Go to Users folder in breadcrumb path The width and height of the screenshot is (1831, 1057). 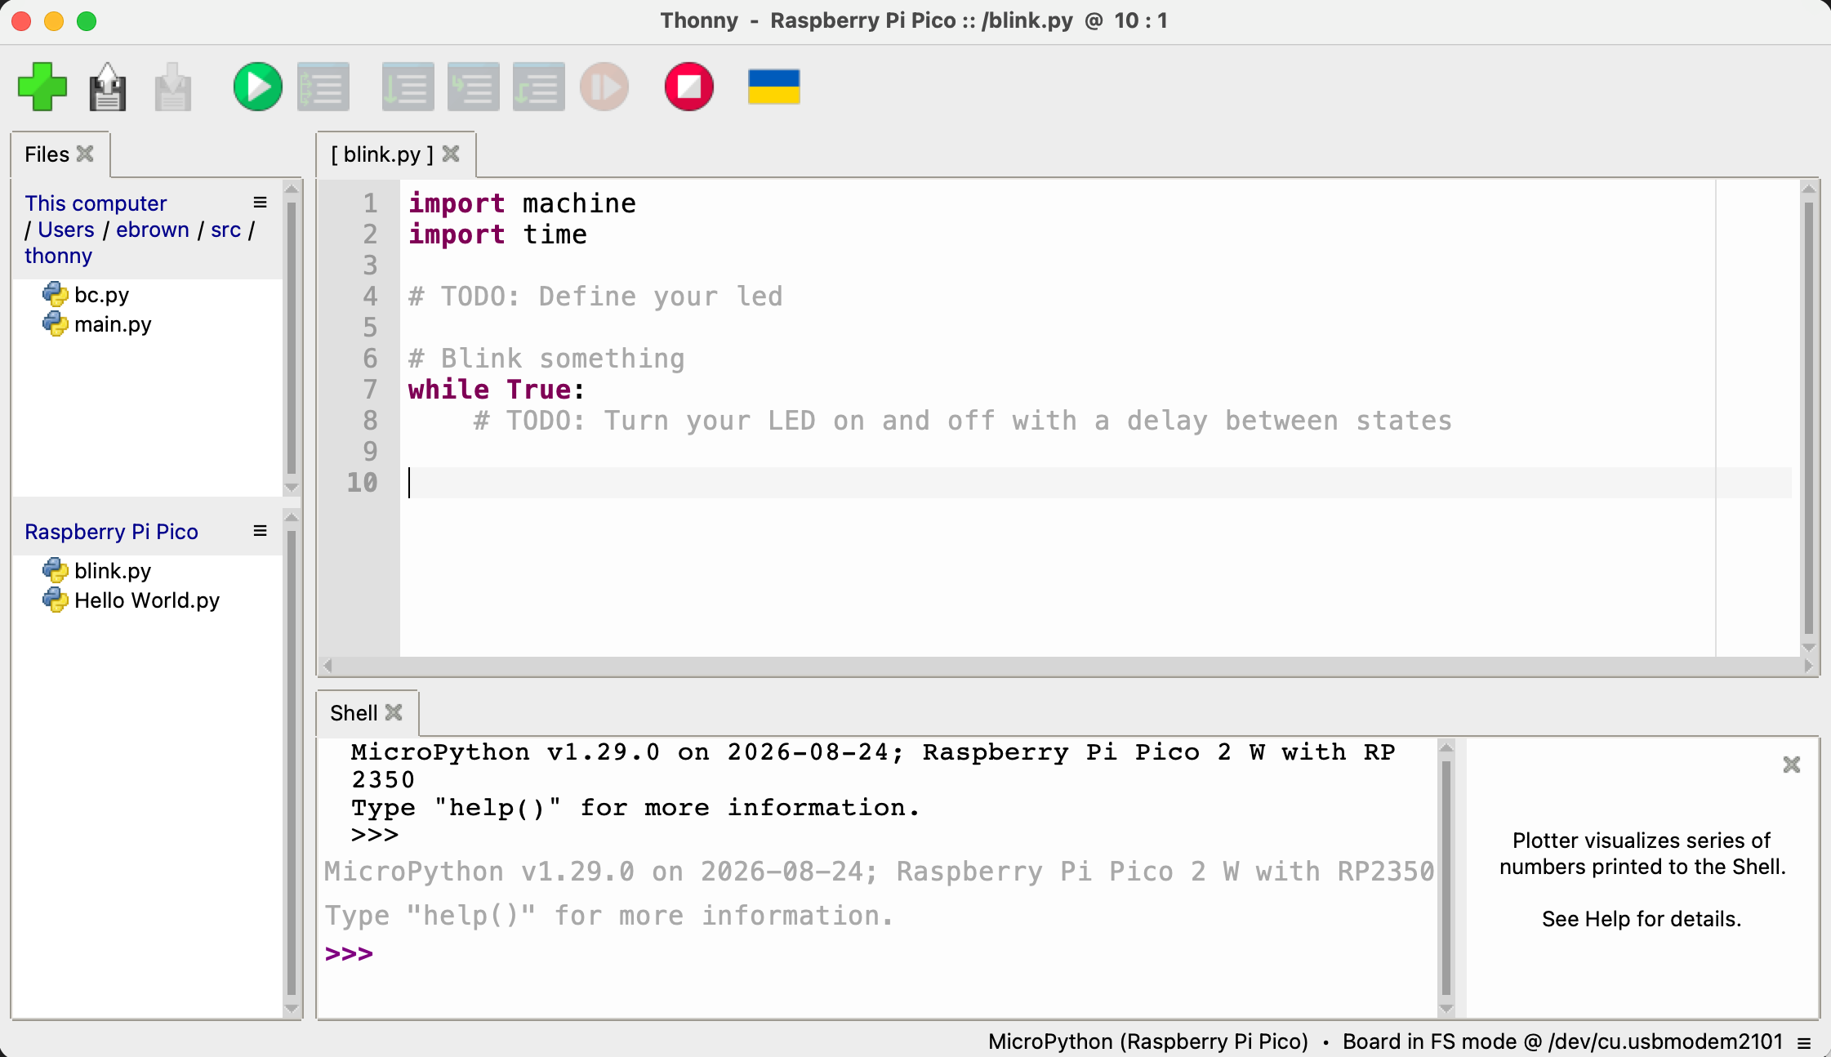(x=66, y=230)
